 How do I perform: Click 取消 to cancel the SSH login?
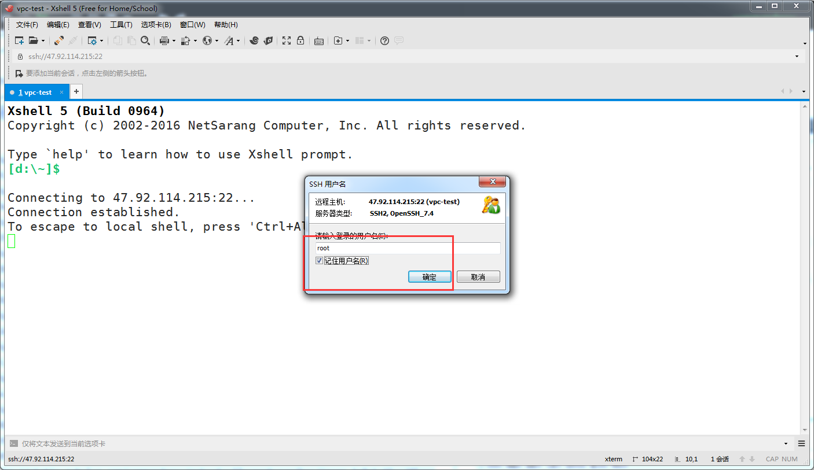click(478, 276)
